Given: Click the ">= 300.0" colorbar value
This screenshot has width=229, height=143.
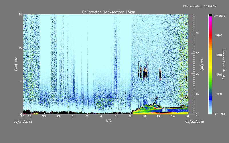Looking at the screenshot, I should click(x=220, y=16).
